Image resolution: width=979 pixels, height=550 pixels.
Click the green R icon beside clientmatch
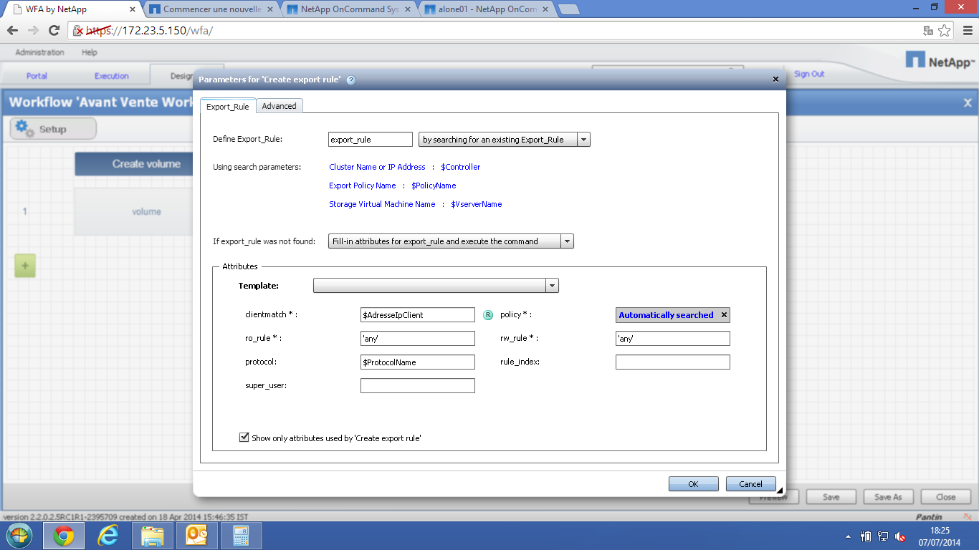tap(488, 315)
